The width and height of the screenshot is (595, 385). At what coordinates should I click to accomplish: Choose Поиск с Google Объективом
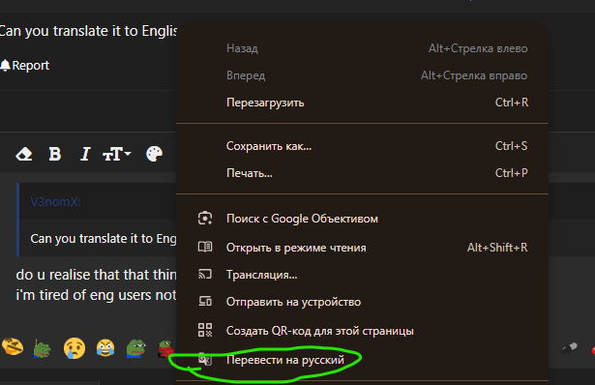(363, 219)
